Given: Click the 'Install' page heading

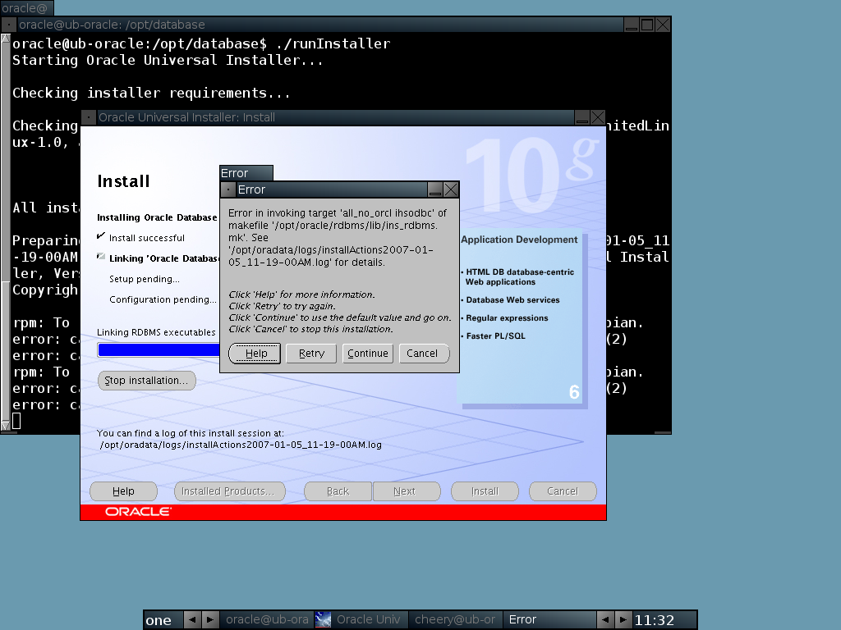Looking at the screenshot, I should [123, 181].
